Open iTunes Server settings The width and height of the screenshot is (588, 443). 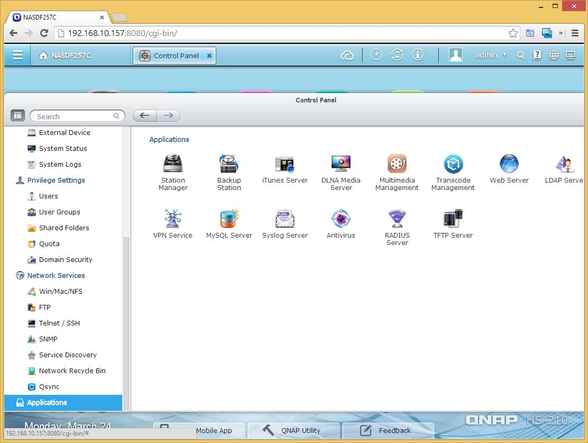pyautogui.click(x=284, y=169)
